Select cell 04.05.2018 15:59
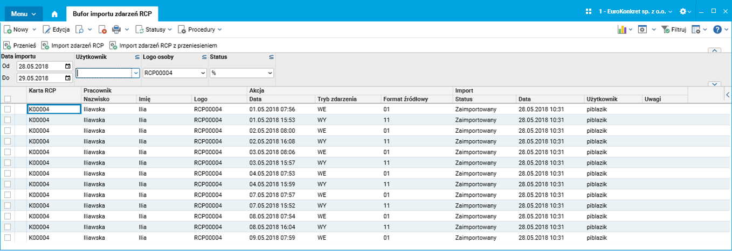The image size is (732, 251). (x=280, y=184)
